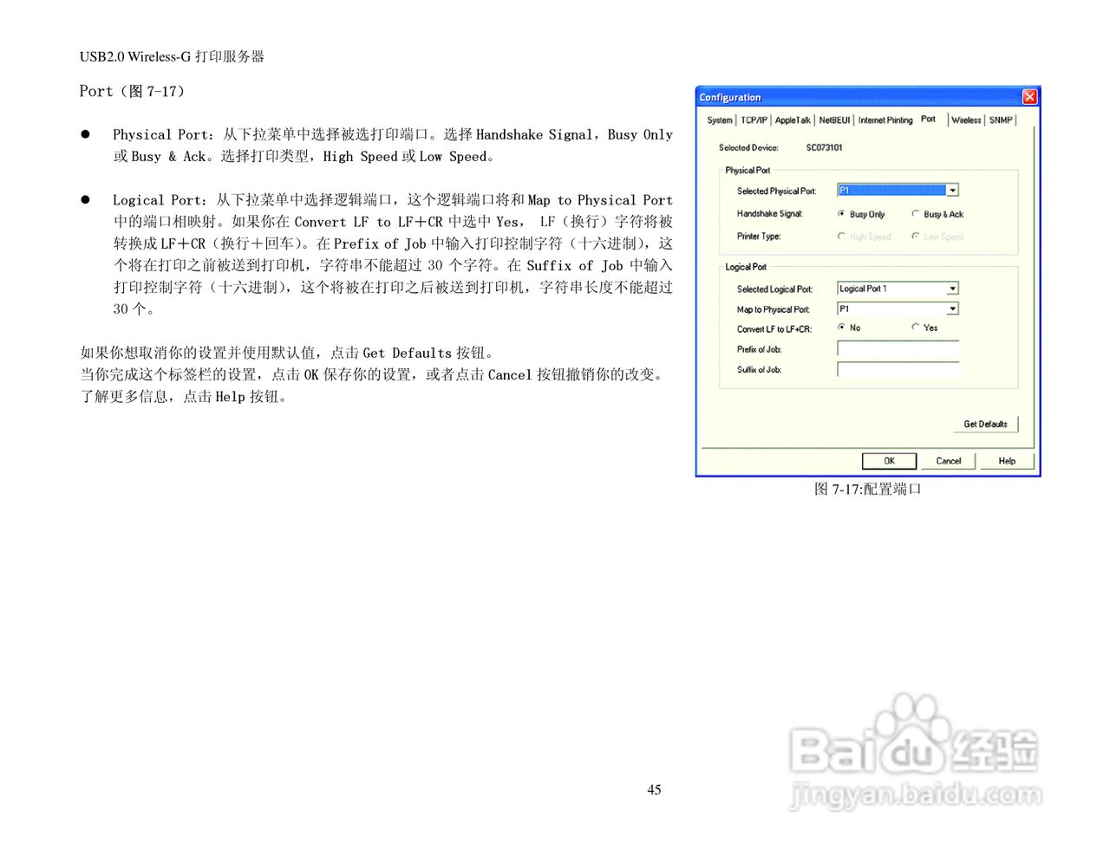
Task: Open Help from the dialog
Action: point(1006,460)
